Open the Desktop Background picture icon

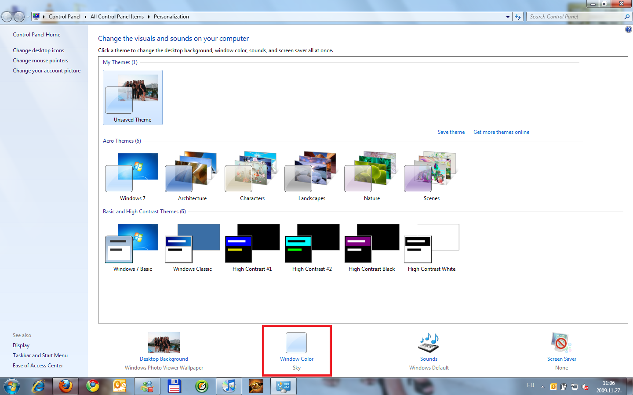(x=164, y=343)
